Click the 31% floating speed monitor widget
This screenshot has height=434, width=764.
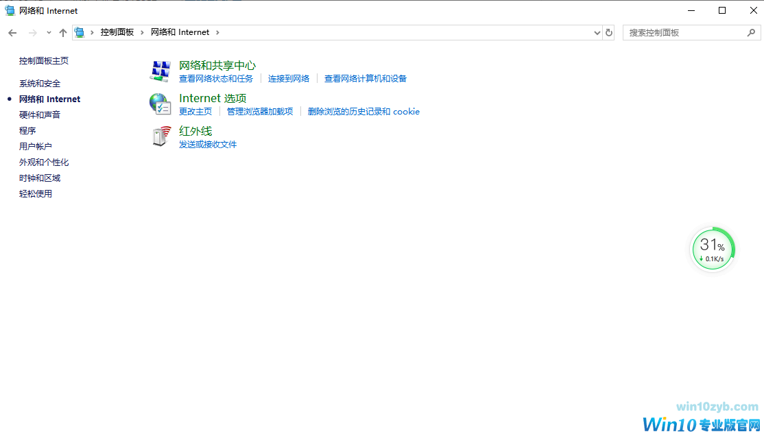(x=713, y=248)
